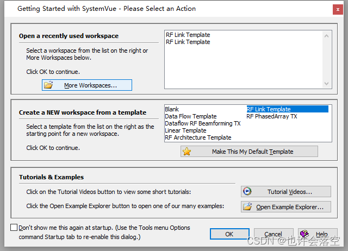Click the More Workspaces folder icon
The image size is (348, 251).
[48, 85]
